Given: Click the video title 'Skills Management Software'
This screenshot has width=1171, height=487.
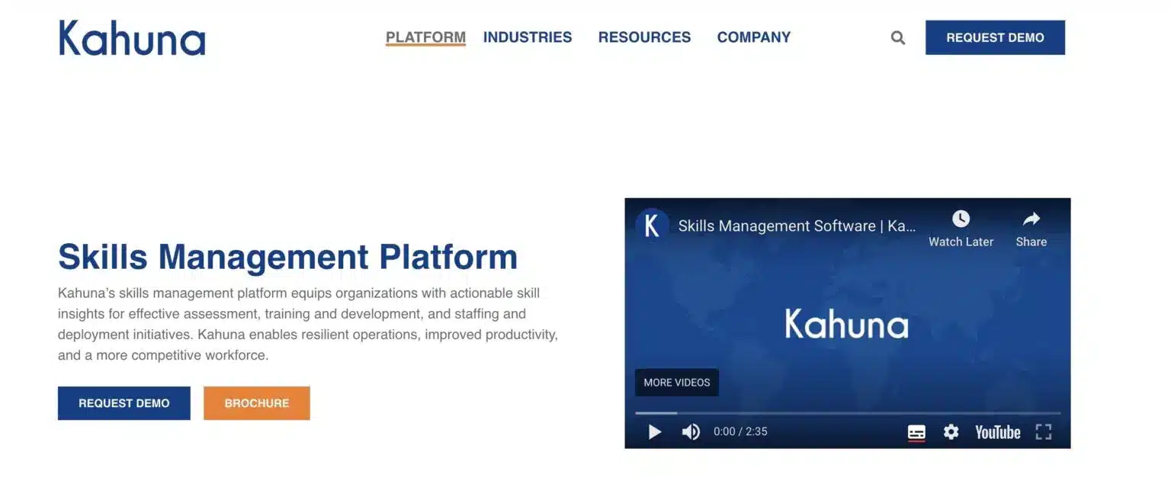Looking at the screenshot, I should pos(797,226).
